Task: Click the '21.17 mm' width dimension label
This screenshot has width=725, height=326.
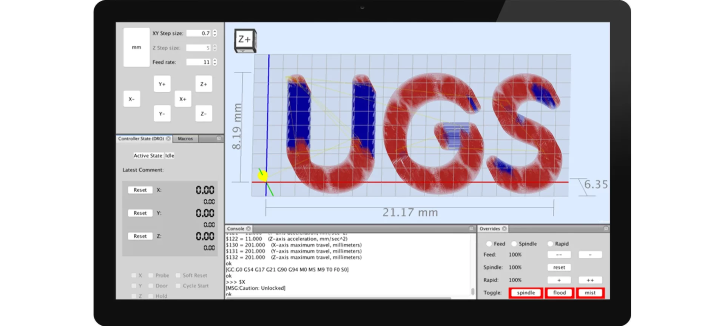Action: [410, 212]
